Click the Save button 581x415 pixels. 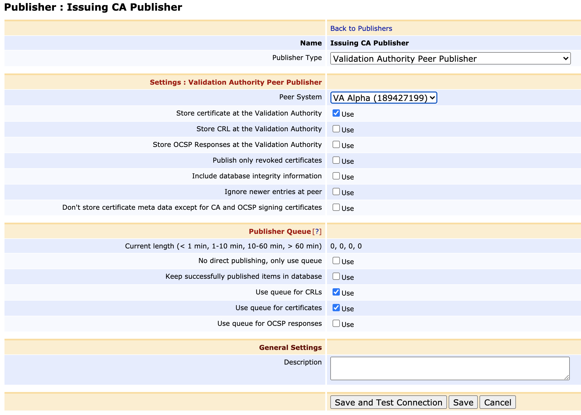463,402
